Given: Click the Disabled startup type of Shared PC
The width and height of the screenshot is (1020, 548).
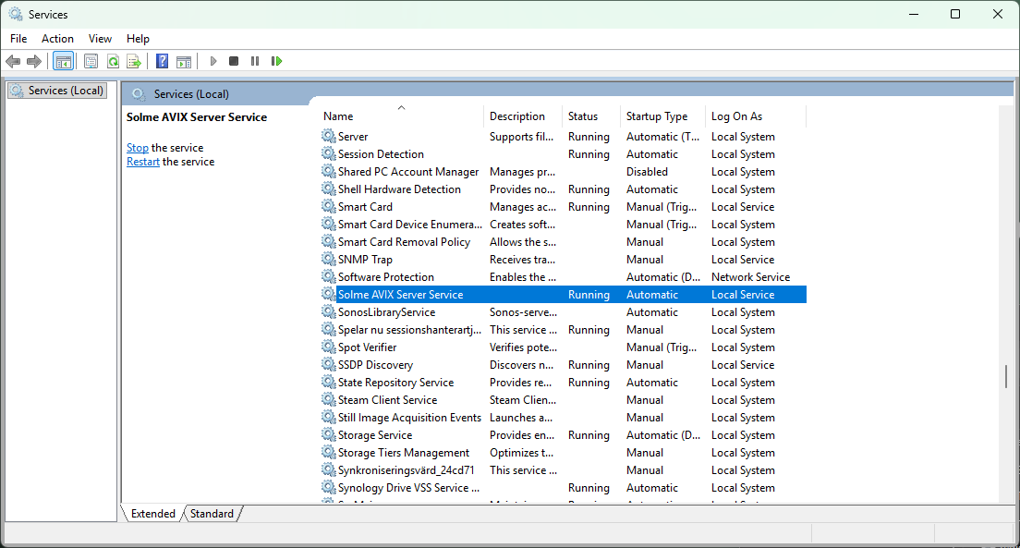Looking at the screenshot, I should click(647, 171).
